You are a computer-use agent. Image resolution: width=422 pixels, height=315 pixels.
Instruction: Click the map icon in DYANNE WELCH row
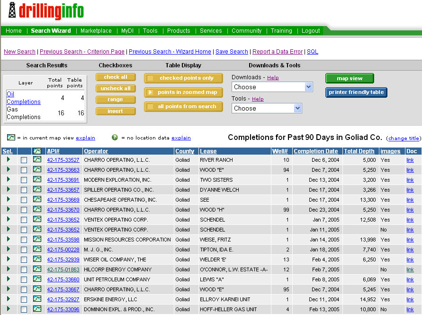[37, 190]
